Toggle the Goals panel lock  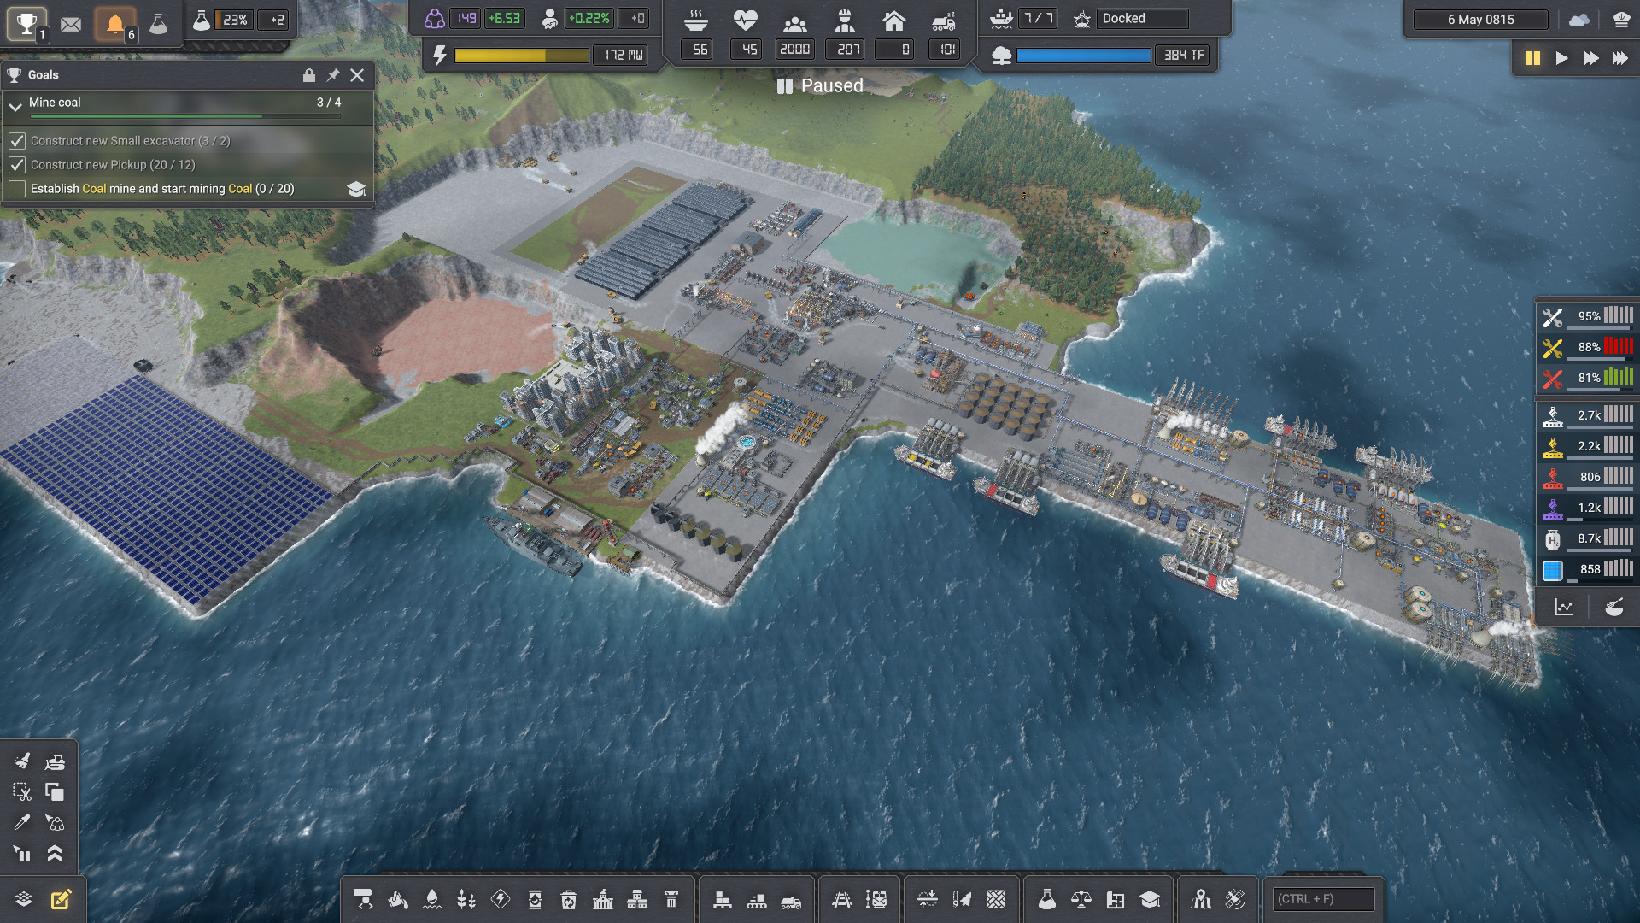coord(309,75)
